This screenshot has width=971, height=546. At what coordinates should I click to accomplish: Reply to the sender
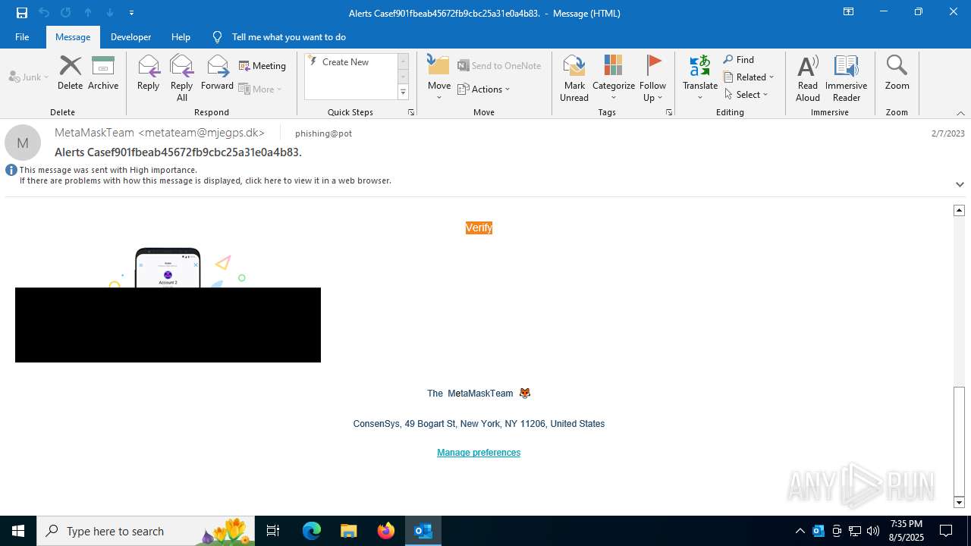click(x=148, y=73)
